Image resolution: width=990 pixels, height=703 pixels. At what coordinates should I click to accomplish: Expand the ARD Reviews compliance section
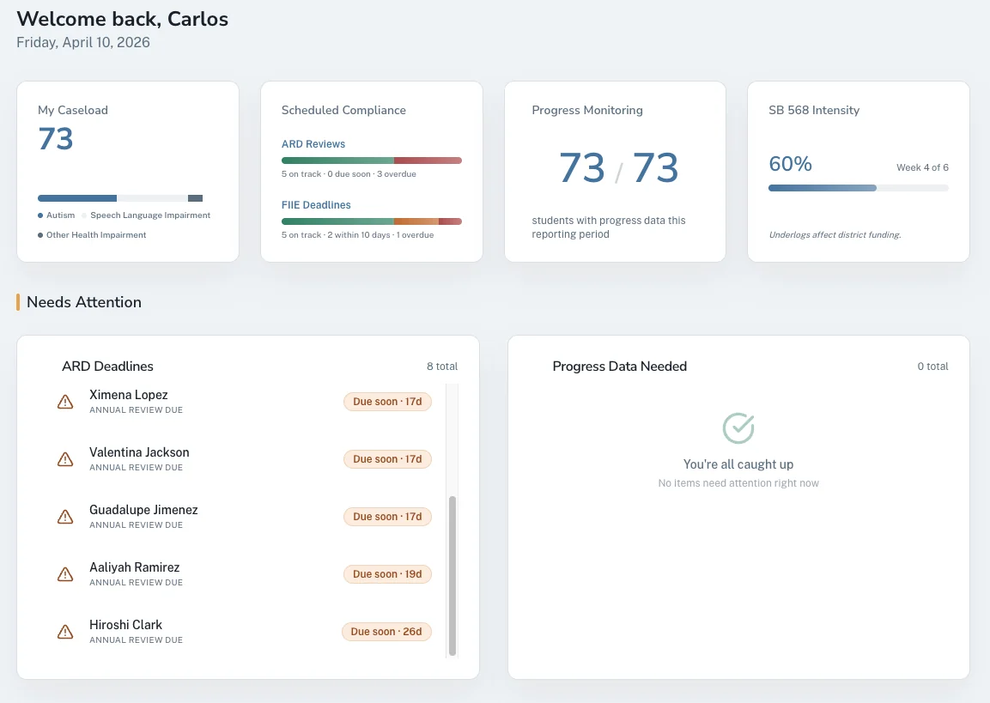[313, 143]
